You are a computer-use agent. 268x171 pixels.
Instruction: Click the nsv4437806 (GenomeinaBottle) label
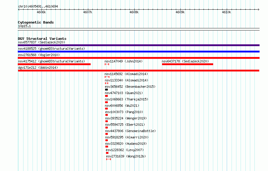[x=130, y=131]
